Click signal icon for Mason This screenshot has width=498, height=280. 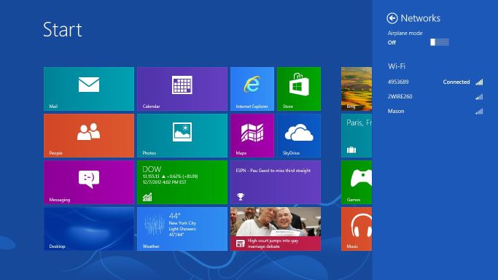(x=479, y=112)
